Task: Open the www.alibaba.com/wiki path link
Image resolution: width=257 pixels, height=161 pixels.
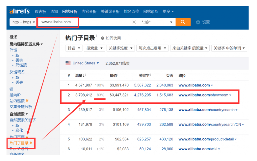Action: point(198,149)
